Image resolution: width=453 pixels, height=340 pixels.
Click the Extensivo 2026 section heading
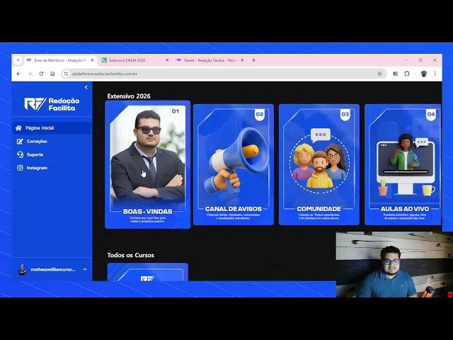(129, 96)
